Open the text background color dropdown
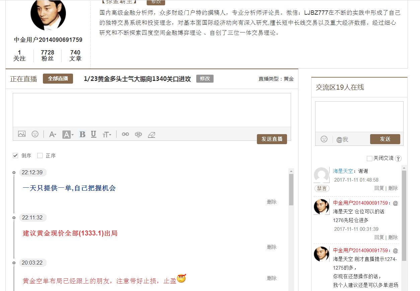420x291 pixels. 68,134
